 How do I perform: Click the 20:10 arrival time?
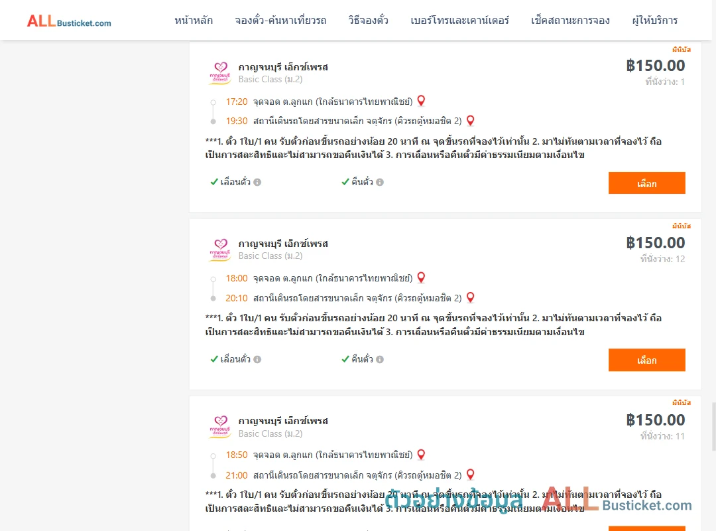pos(237,298)
